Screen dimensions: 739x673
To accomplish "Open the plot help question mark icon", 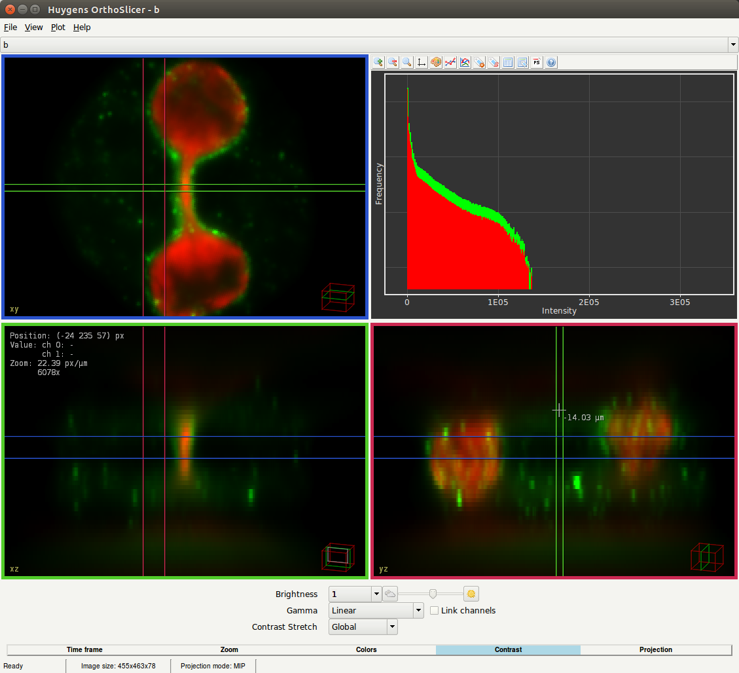I will pyautogui.click(x=551, y=63).
